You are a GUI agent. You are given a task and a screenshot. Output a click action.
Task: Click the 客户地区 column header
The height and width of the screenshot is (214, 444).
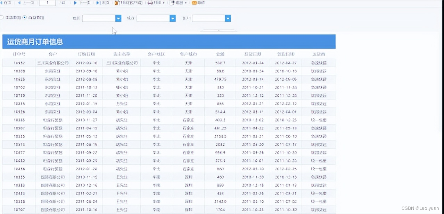point(156,54)
